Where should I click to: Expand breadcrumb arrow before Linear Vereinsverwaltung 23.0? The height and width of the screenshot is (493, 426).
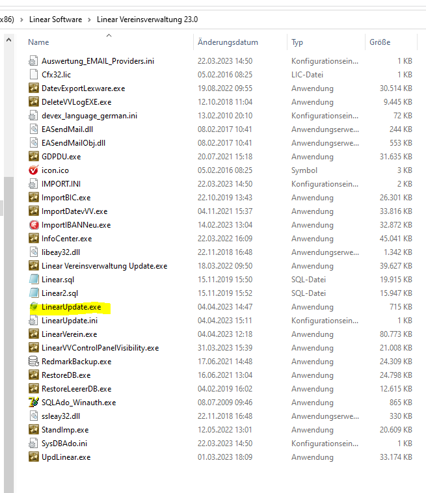click(x=90, y=20)
